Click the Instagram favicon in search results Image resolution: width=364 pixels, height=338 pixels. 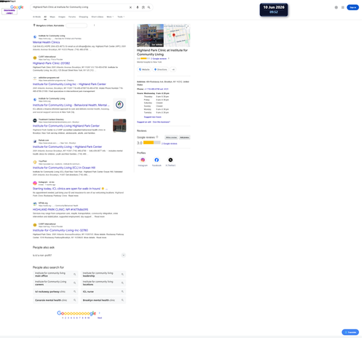35,183
